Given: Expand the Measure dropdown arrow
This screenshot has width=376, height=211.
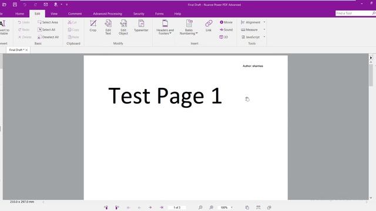Looking at the screenshot, I should (264, 30).
